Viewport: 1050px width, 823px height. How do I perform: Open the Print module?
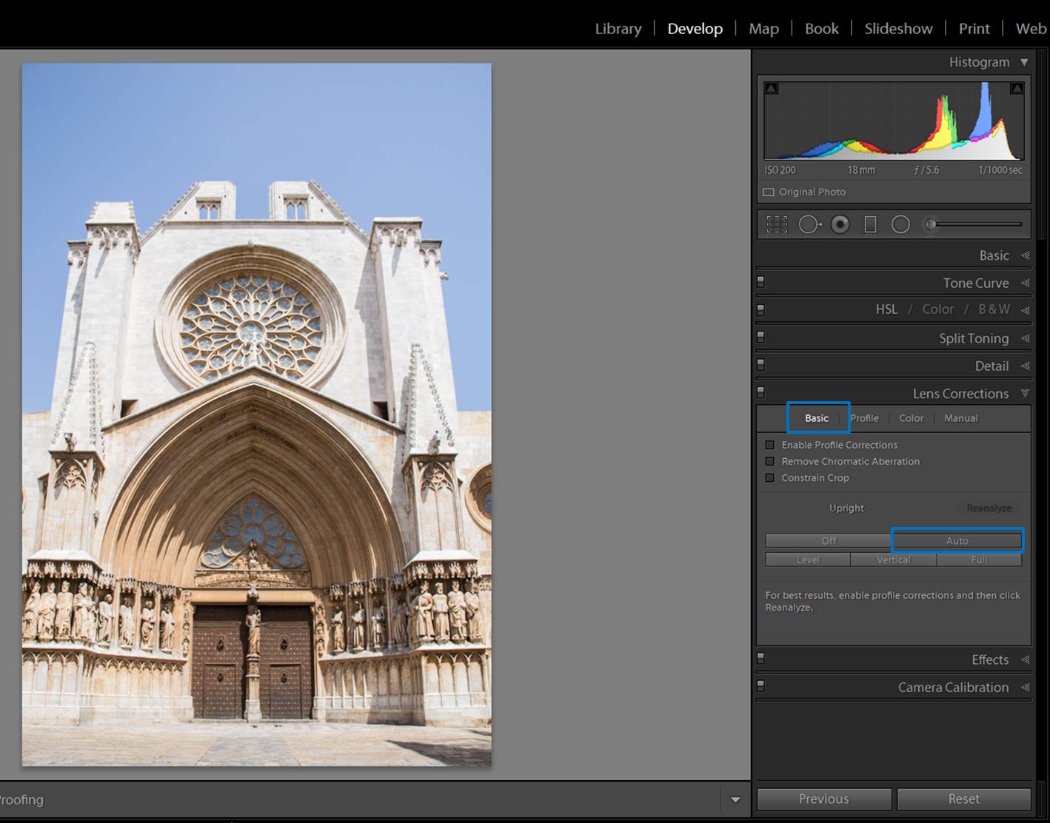pos(974,29)
